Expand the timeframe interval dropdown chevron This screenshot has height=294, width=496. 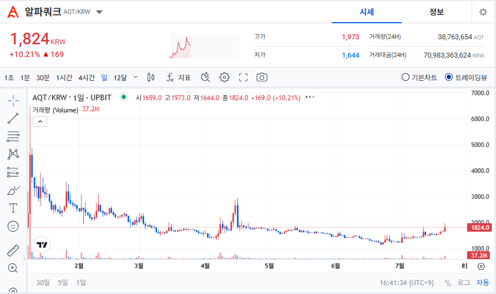click(x=136, y=77)
